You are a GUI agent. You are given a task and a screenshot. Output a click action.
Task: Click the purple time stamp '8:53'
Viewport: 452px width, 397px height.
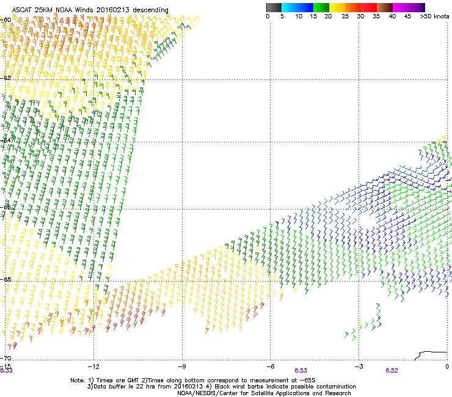tap(301, 371)
